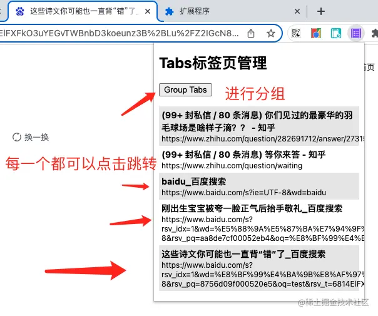Click the Group Tabs button
The height and width of the screenshot is (316, 378).
185,89
